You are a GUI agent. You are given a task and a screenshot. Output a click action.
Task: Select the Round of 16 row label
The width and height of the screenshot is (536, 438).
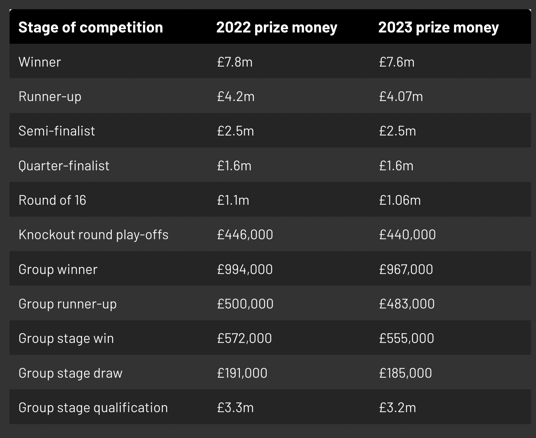(52, 200)
